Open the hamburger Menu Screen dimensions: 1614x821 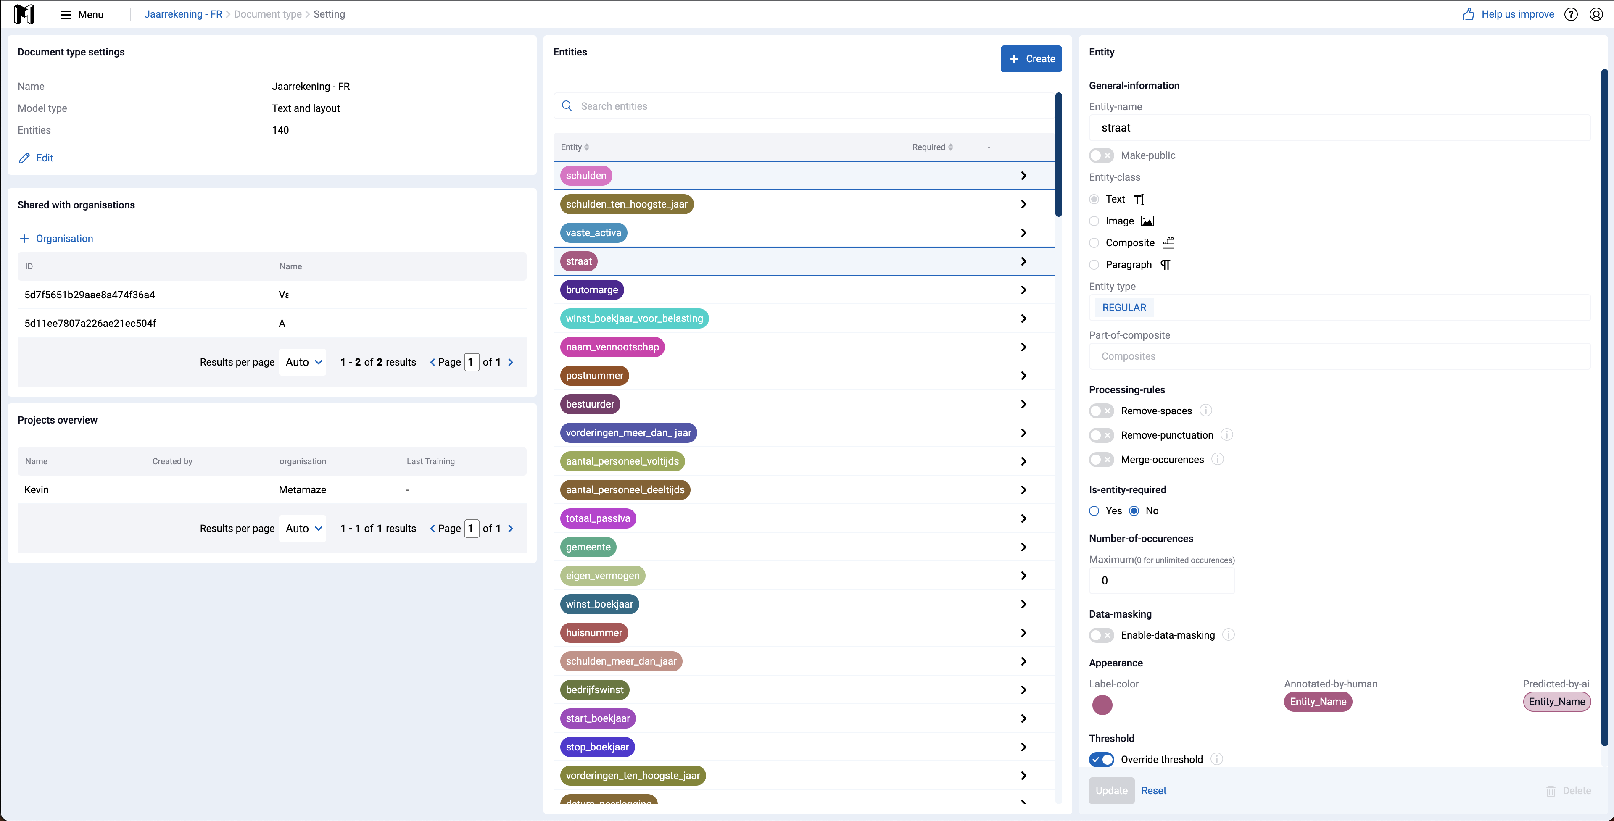82,14
